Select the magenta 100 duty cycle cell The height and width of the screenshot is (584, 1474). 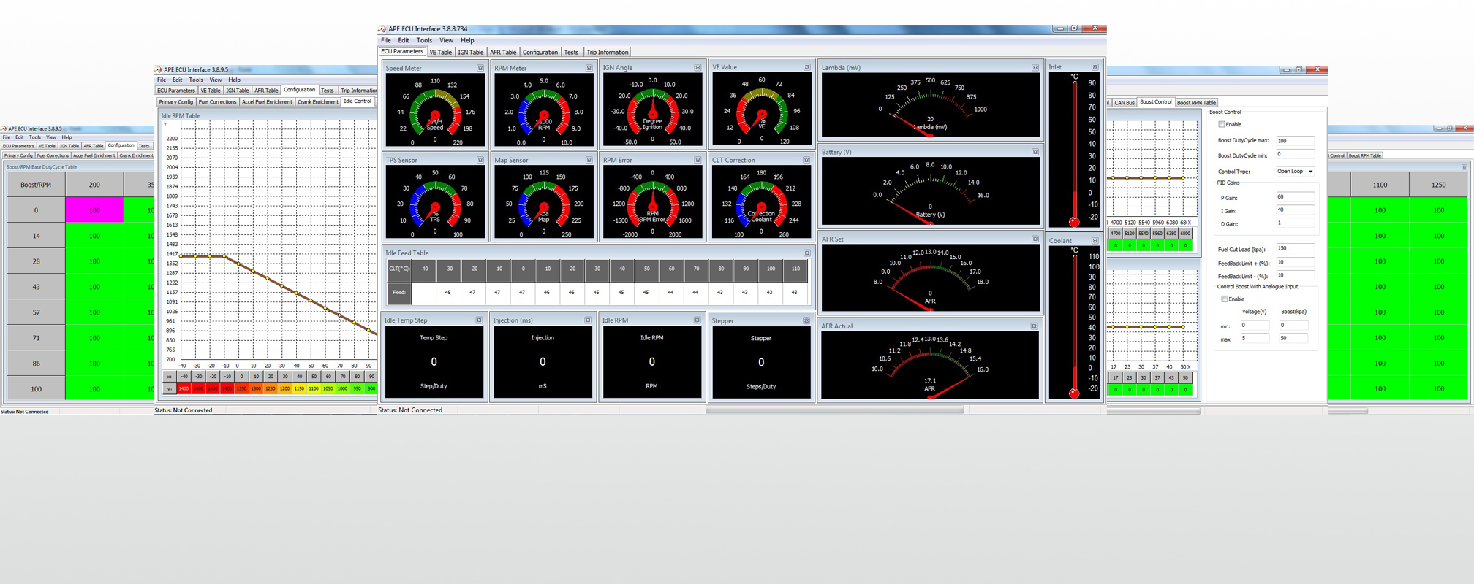(94, 210)
